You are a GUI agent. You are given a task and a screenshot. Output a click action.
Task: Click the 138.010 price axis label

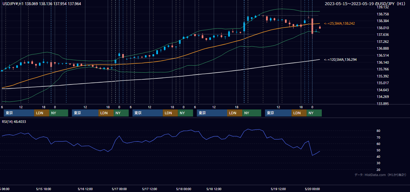[x=383, y=28]
